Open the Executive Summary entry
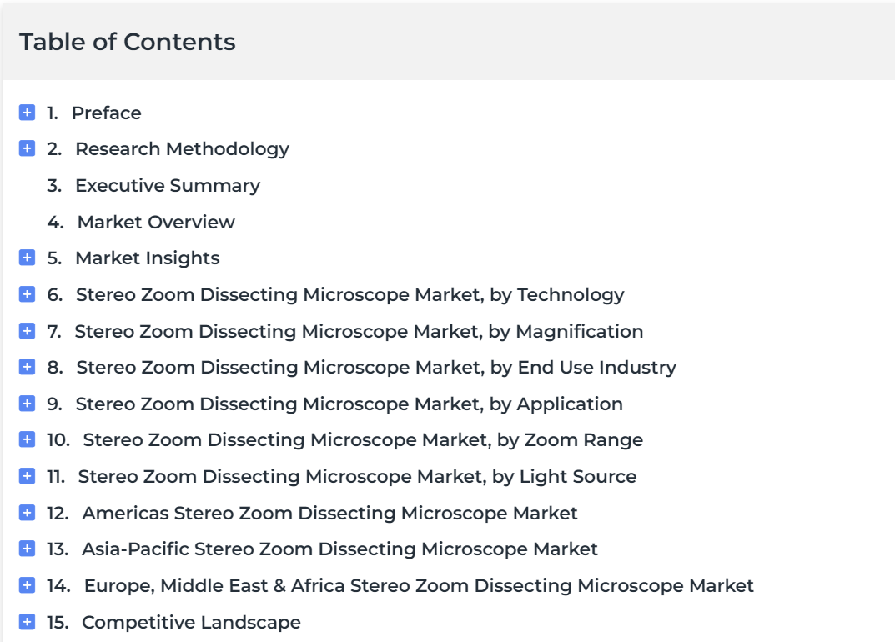This screenshot has width=895, height=642. click(168, 185)
